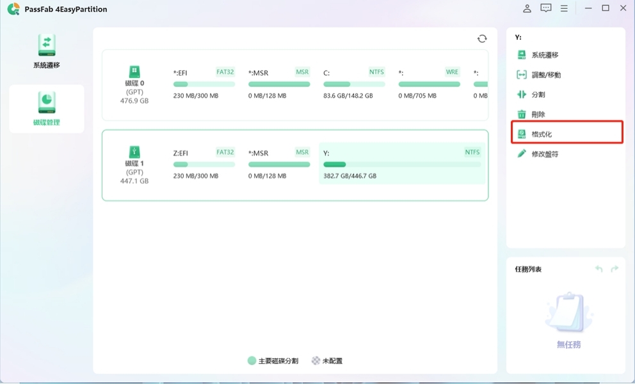This screenshot has width=635, height=384.
Task: Click the refresh icon above disk list
Action: point(482,39)
